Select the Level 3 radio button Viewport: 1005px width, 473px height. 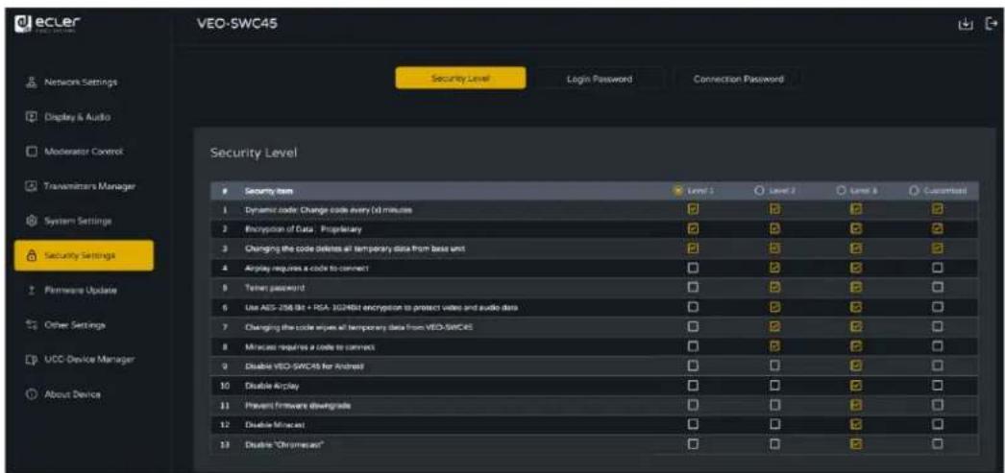coord(842,190)
